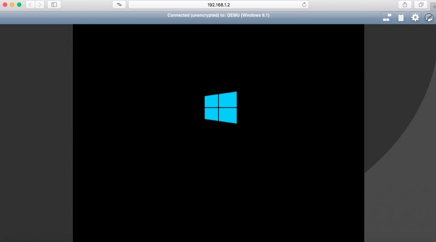Click the 192.168.1.2 address field
Viewport: 436px width, 242px height.
point(218,5)
